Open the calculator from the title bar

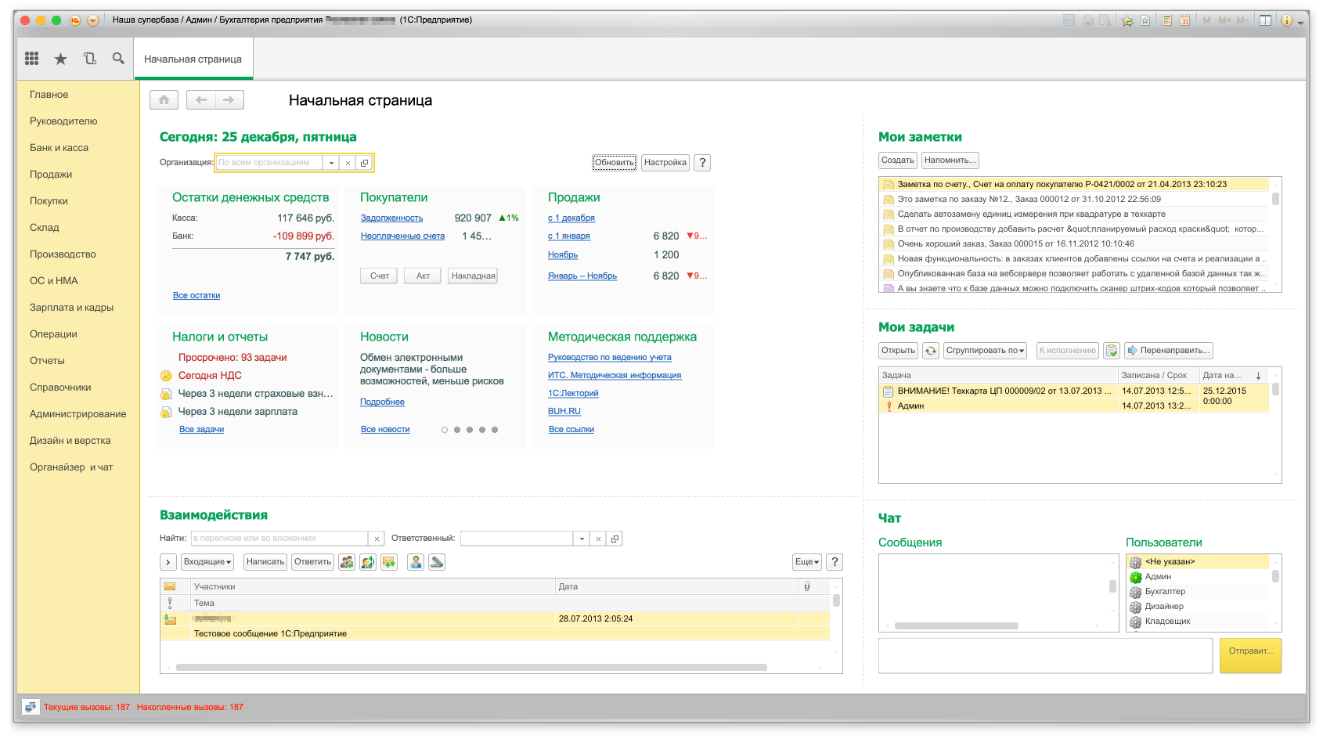coord(1166,20)
